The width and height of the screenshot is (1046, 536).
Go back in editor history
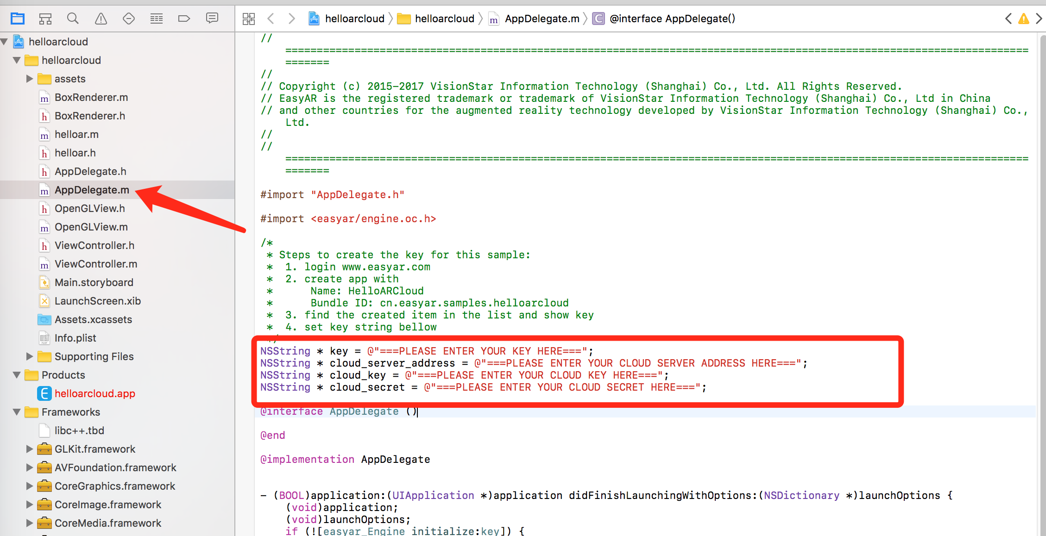[x=271, y=19]
